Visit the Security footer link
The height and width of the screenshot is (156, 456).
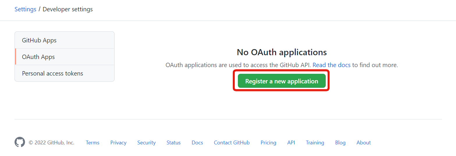point(147,142)
